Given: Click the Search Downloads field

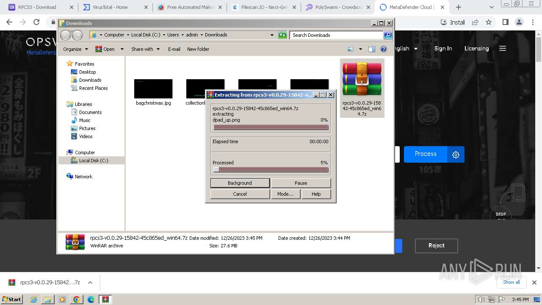Looking at the screenshot, I should 337,35.
